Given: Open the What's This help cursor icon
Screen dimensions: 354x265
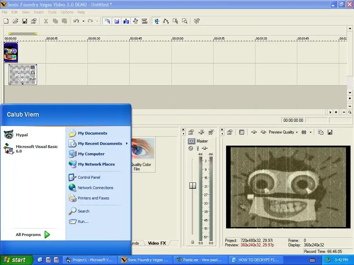Looking at the screenshot, I should click(197, 21).
